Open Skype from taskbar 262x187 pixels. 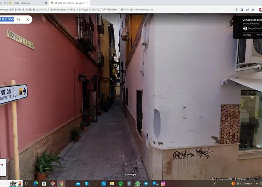point(86,184)
